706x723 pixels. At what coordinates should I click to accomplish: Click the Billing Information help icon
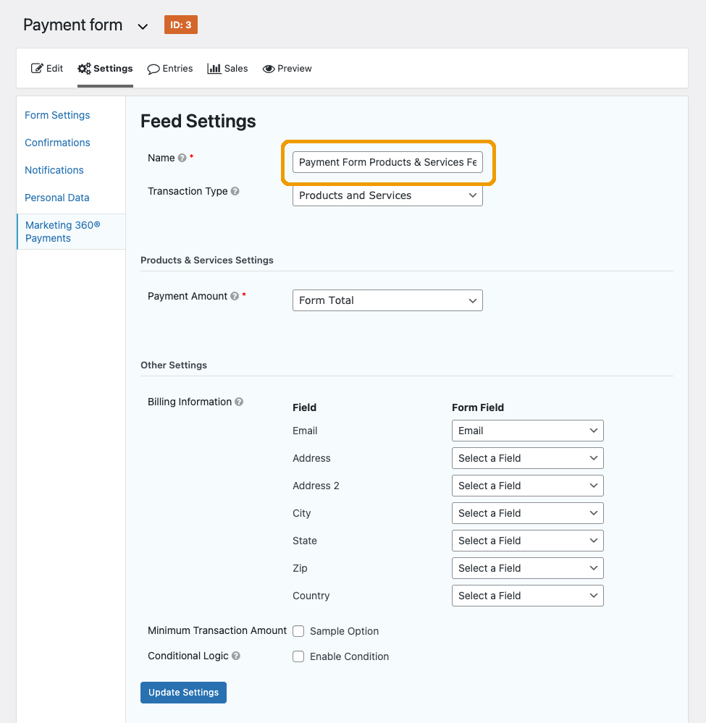click(238, 402)
